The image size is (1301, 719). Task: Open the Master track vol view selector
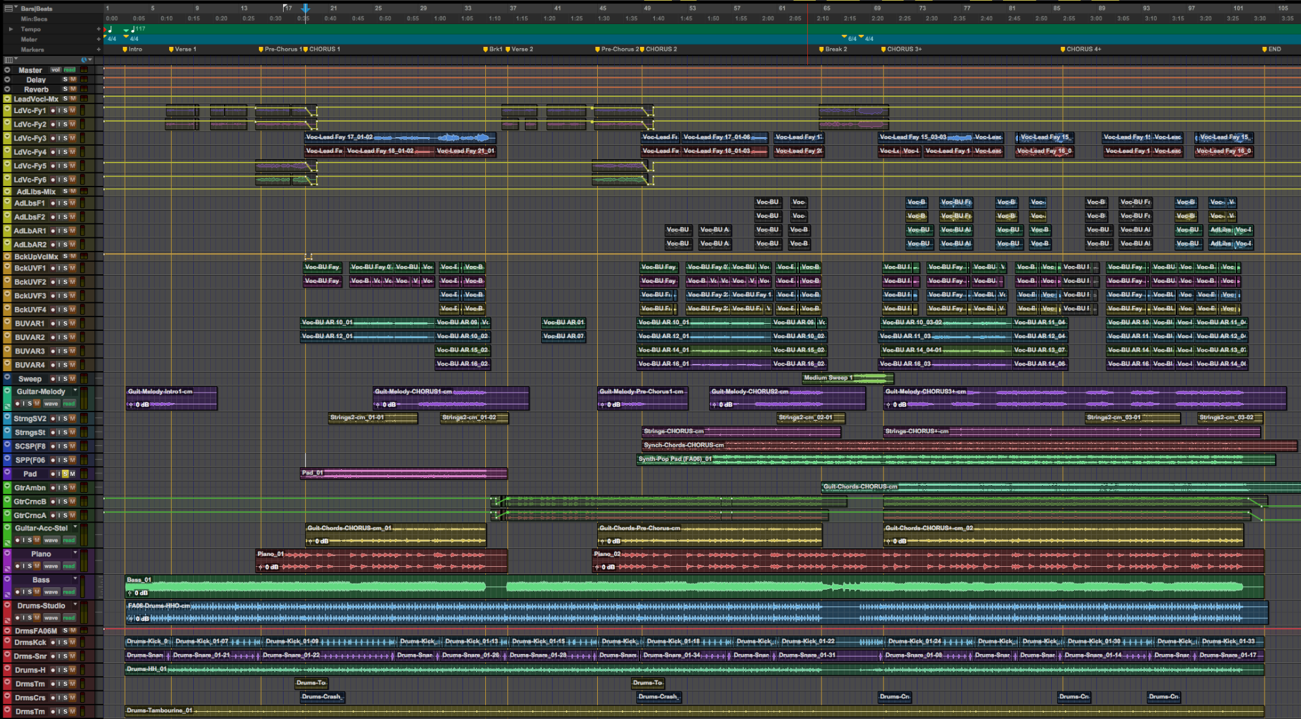pyautogui.click(x=56, y=70)
